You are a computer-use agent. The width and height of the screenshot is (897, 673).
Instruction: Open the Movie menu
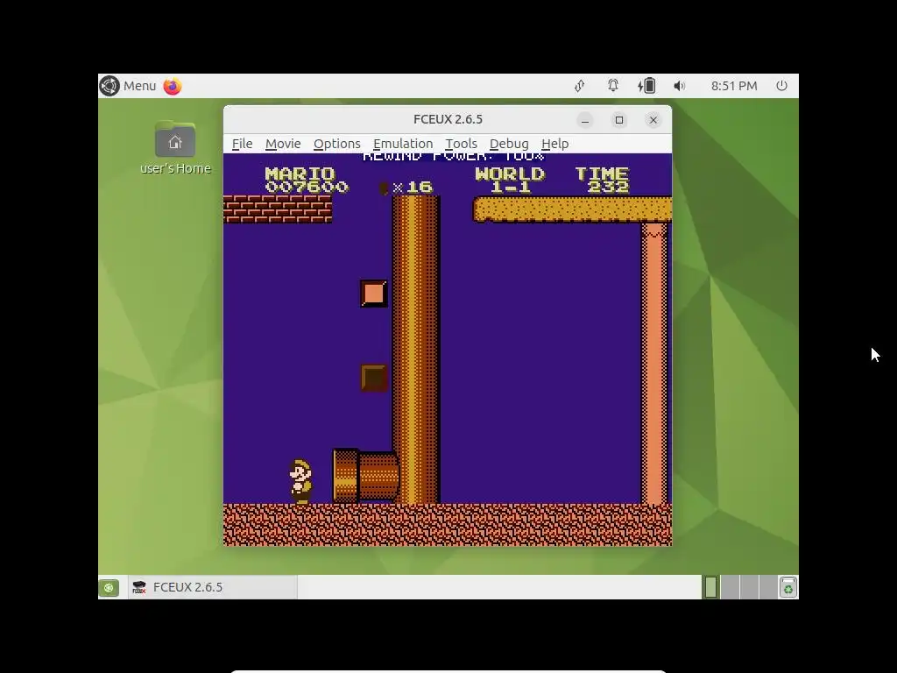tap(283, 144)
